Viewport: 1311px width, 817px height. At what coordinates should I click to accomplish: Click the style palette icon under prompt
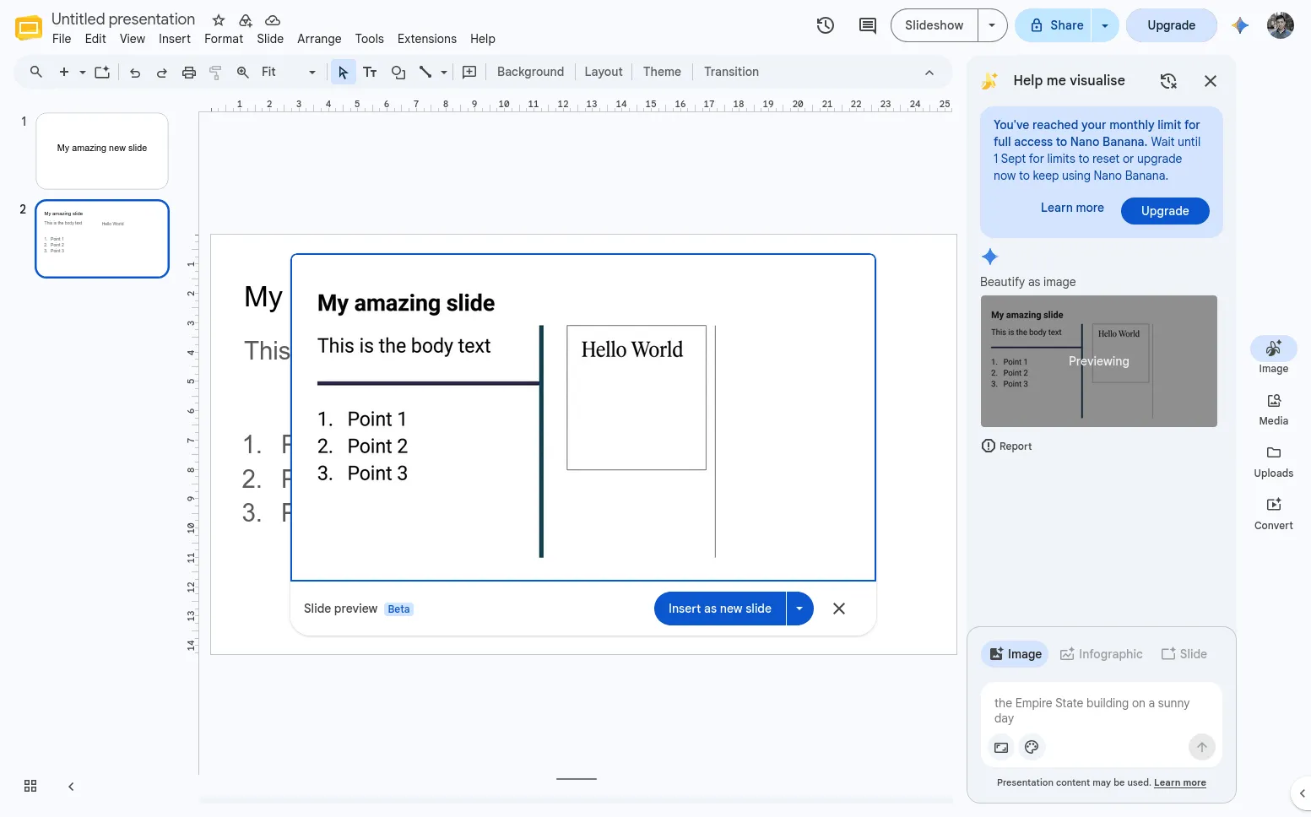click(1032, 747)
